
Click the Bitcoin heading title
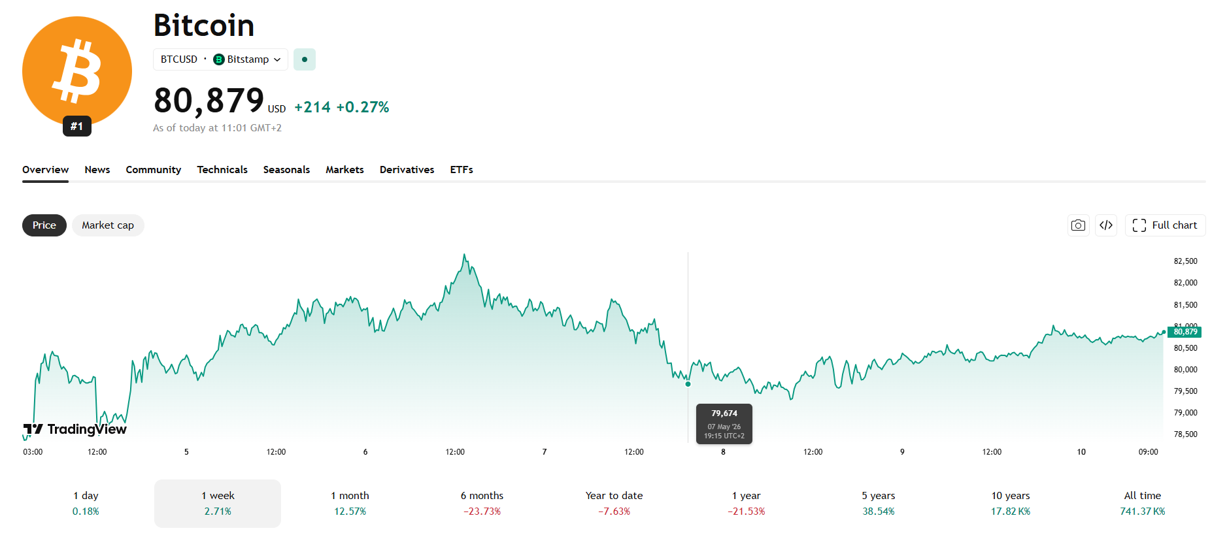204,25
